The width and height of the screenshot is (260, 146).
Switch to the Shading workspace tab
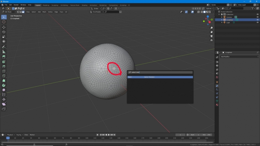coord(84,5)
